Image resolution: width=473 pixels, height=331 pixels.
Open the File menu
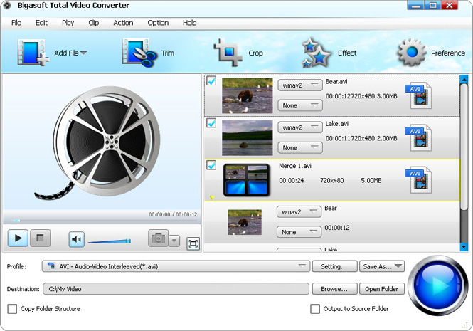(x=16, y=23)
